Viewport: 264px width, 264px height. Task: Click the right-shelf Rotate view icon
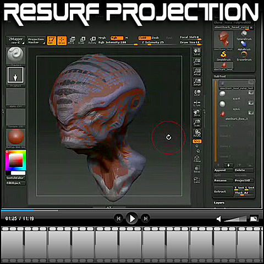(x=197, y=133)
